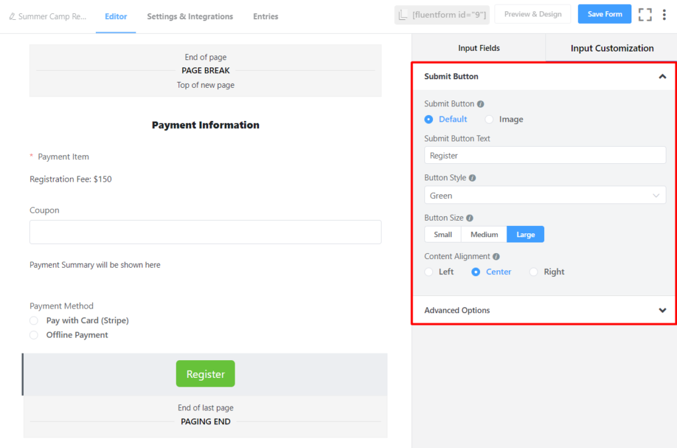
Task: Switch to the Input Customization tab
Action: pos(612,48)
